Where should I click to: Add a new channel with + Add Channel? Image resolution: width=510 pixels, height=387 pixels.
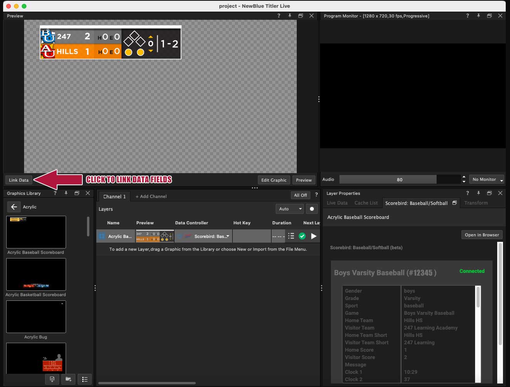[151, 196]
